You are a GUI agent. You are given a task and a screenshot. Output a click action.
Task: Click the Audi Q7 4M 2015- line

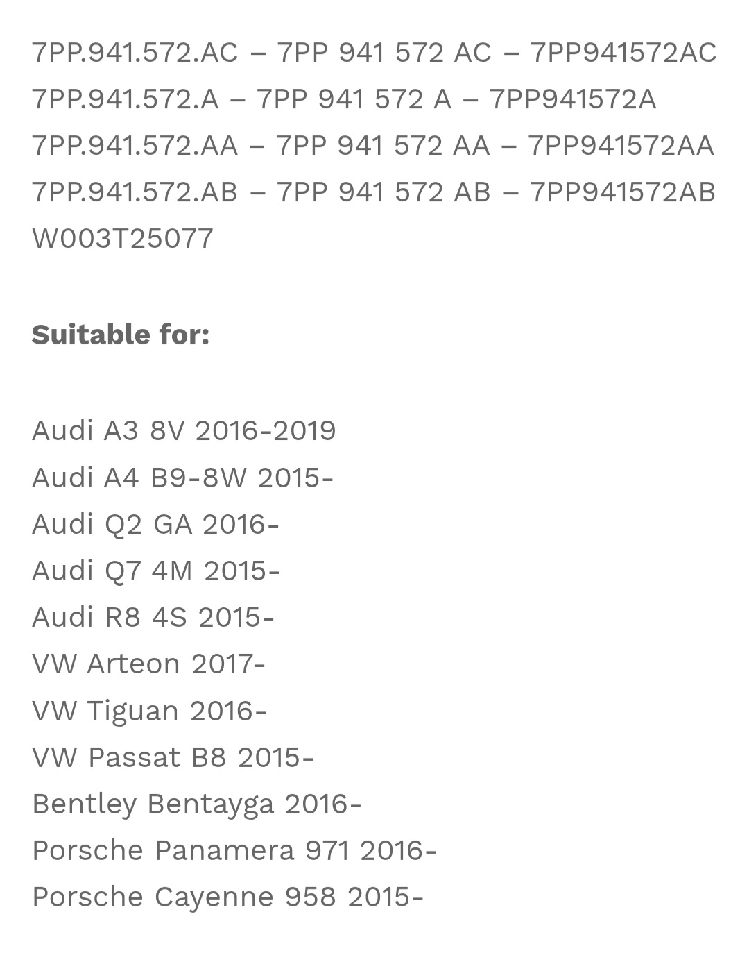(x=156, y=571)
